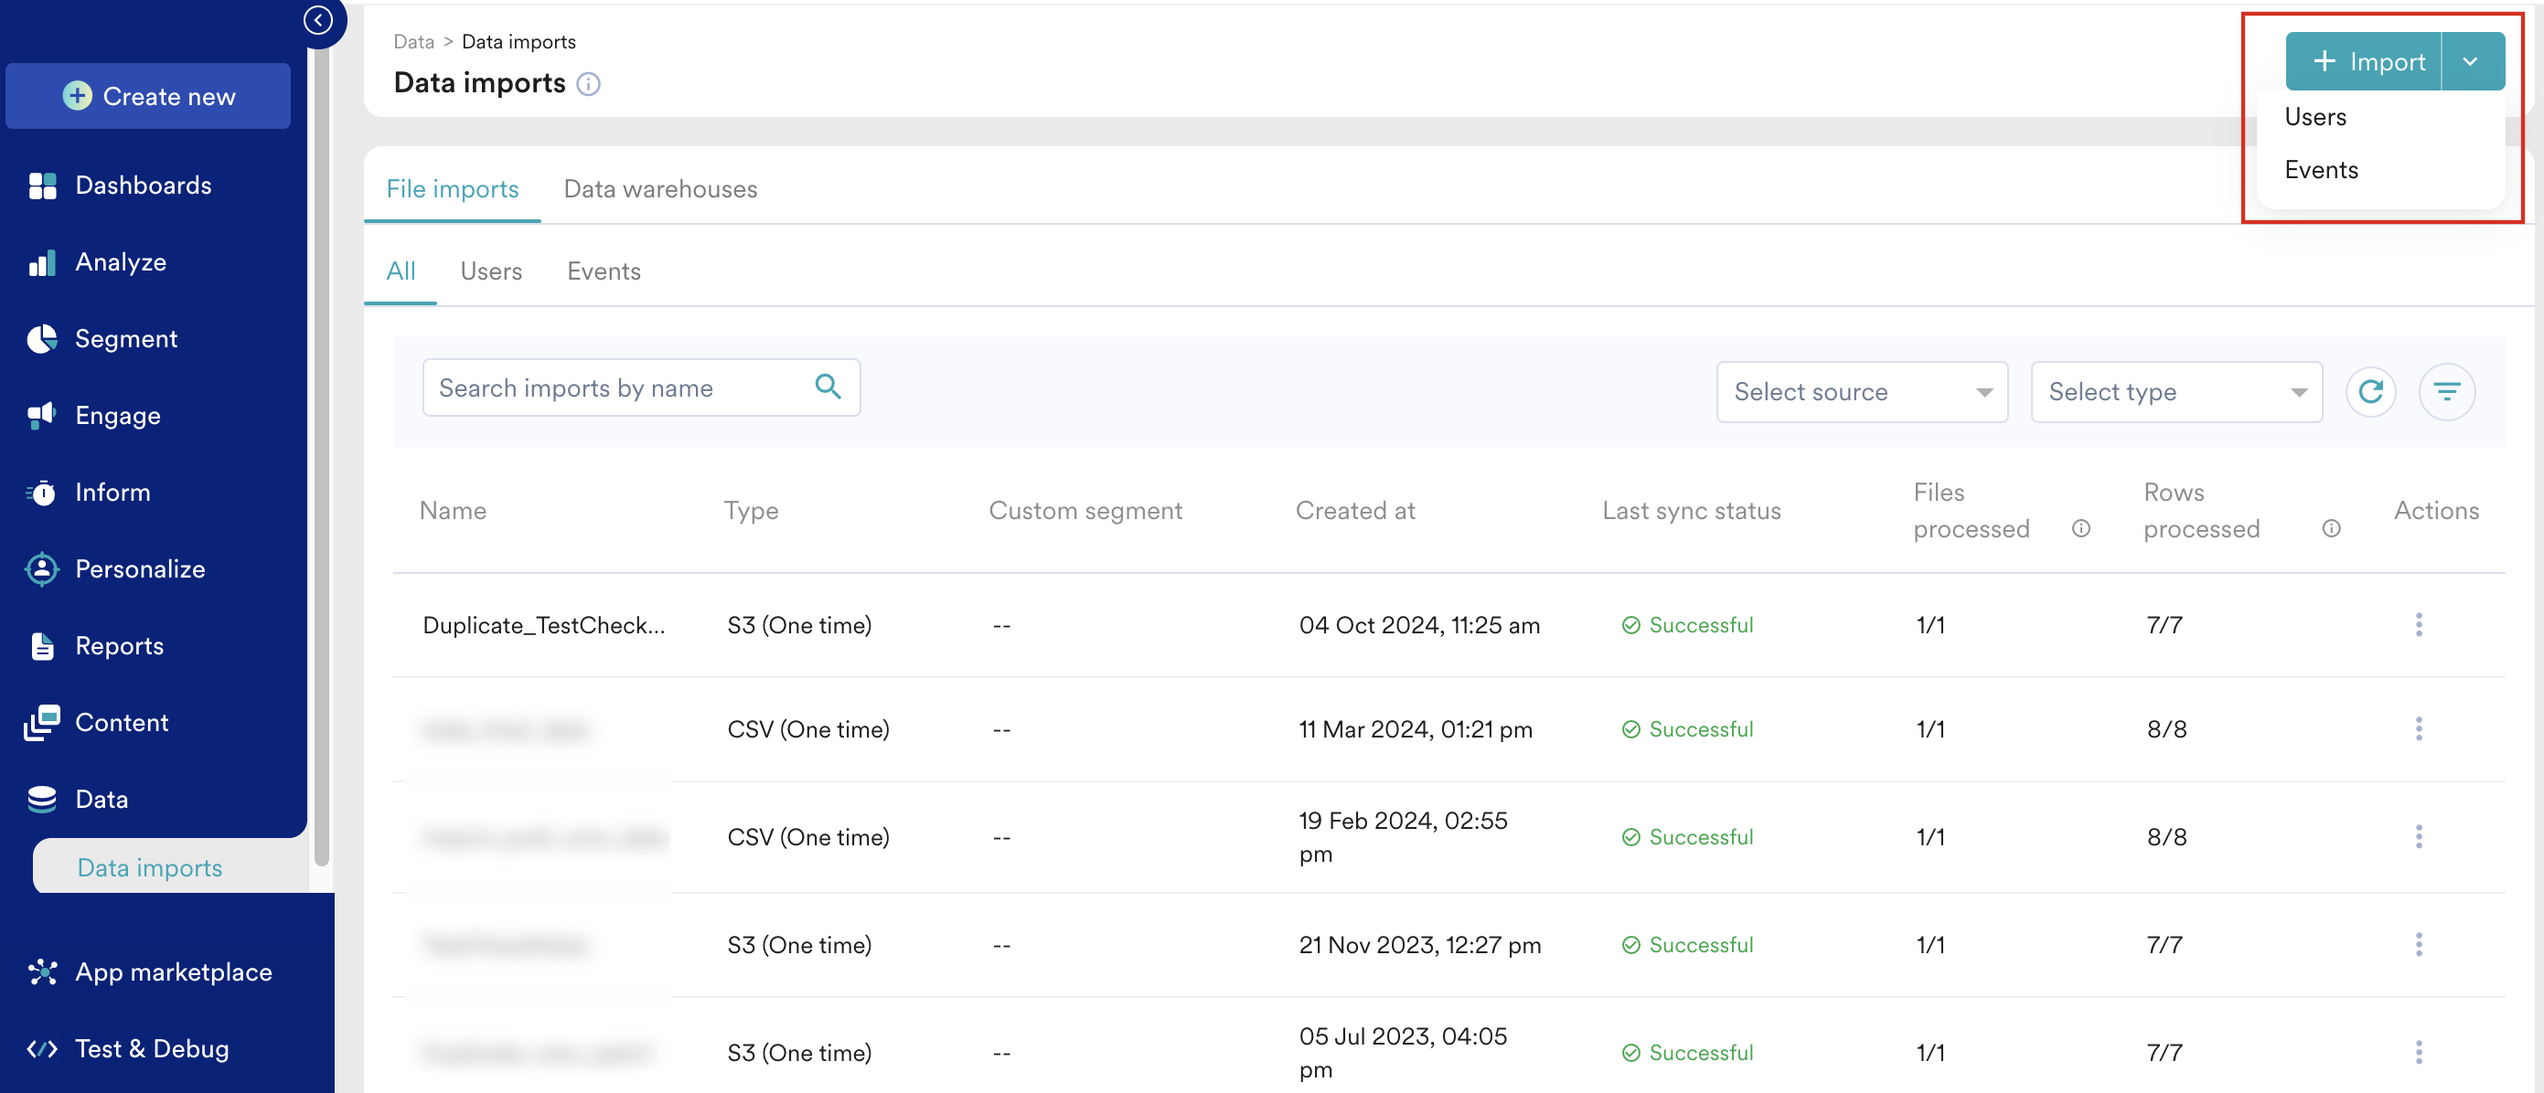Open actions menu for Duplicate_TestCheck row
The width and height of the screenshot is (2544, 1093).
[x=2418, y=624]
